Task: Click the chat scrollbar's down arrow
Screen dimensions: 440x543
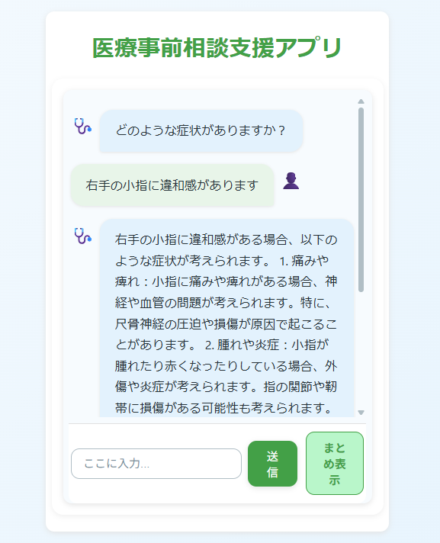Action: tap(361, 413)
